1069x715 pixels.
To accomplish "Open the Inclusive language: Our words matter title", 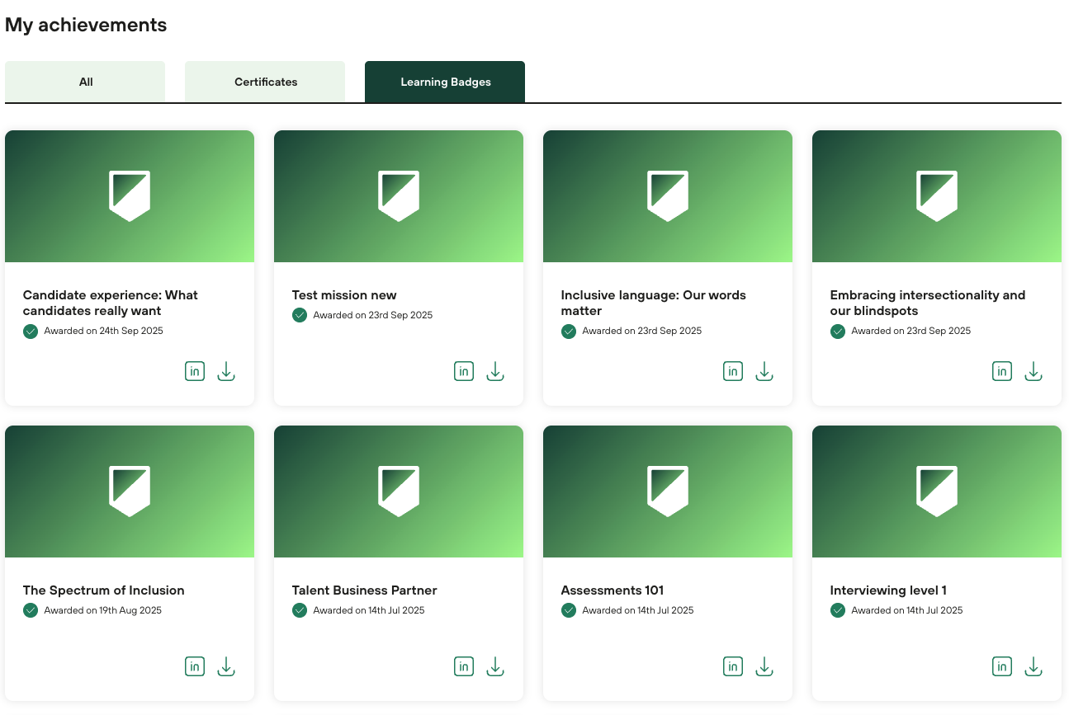I will coord(653,303).
